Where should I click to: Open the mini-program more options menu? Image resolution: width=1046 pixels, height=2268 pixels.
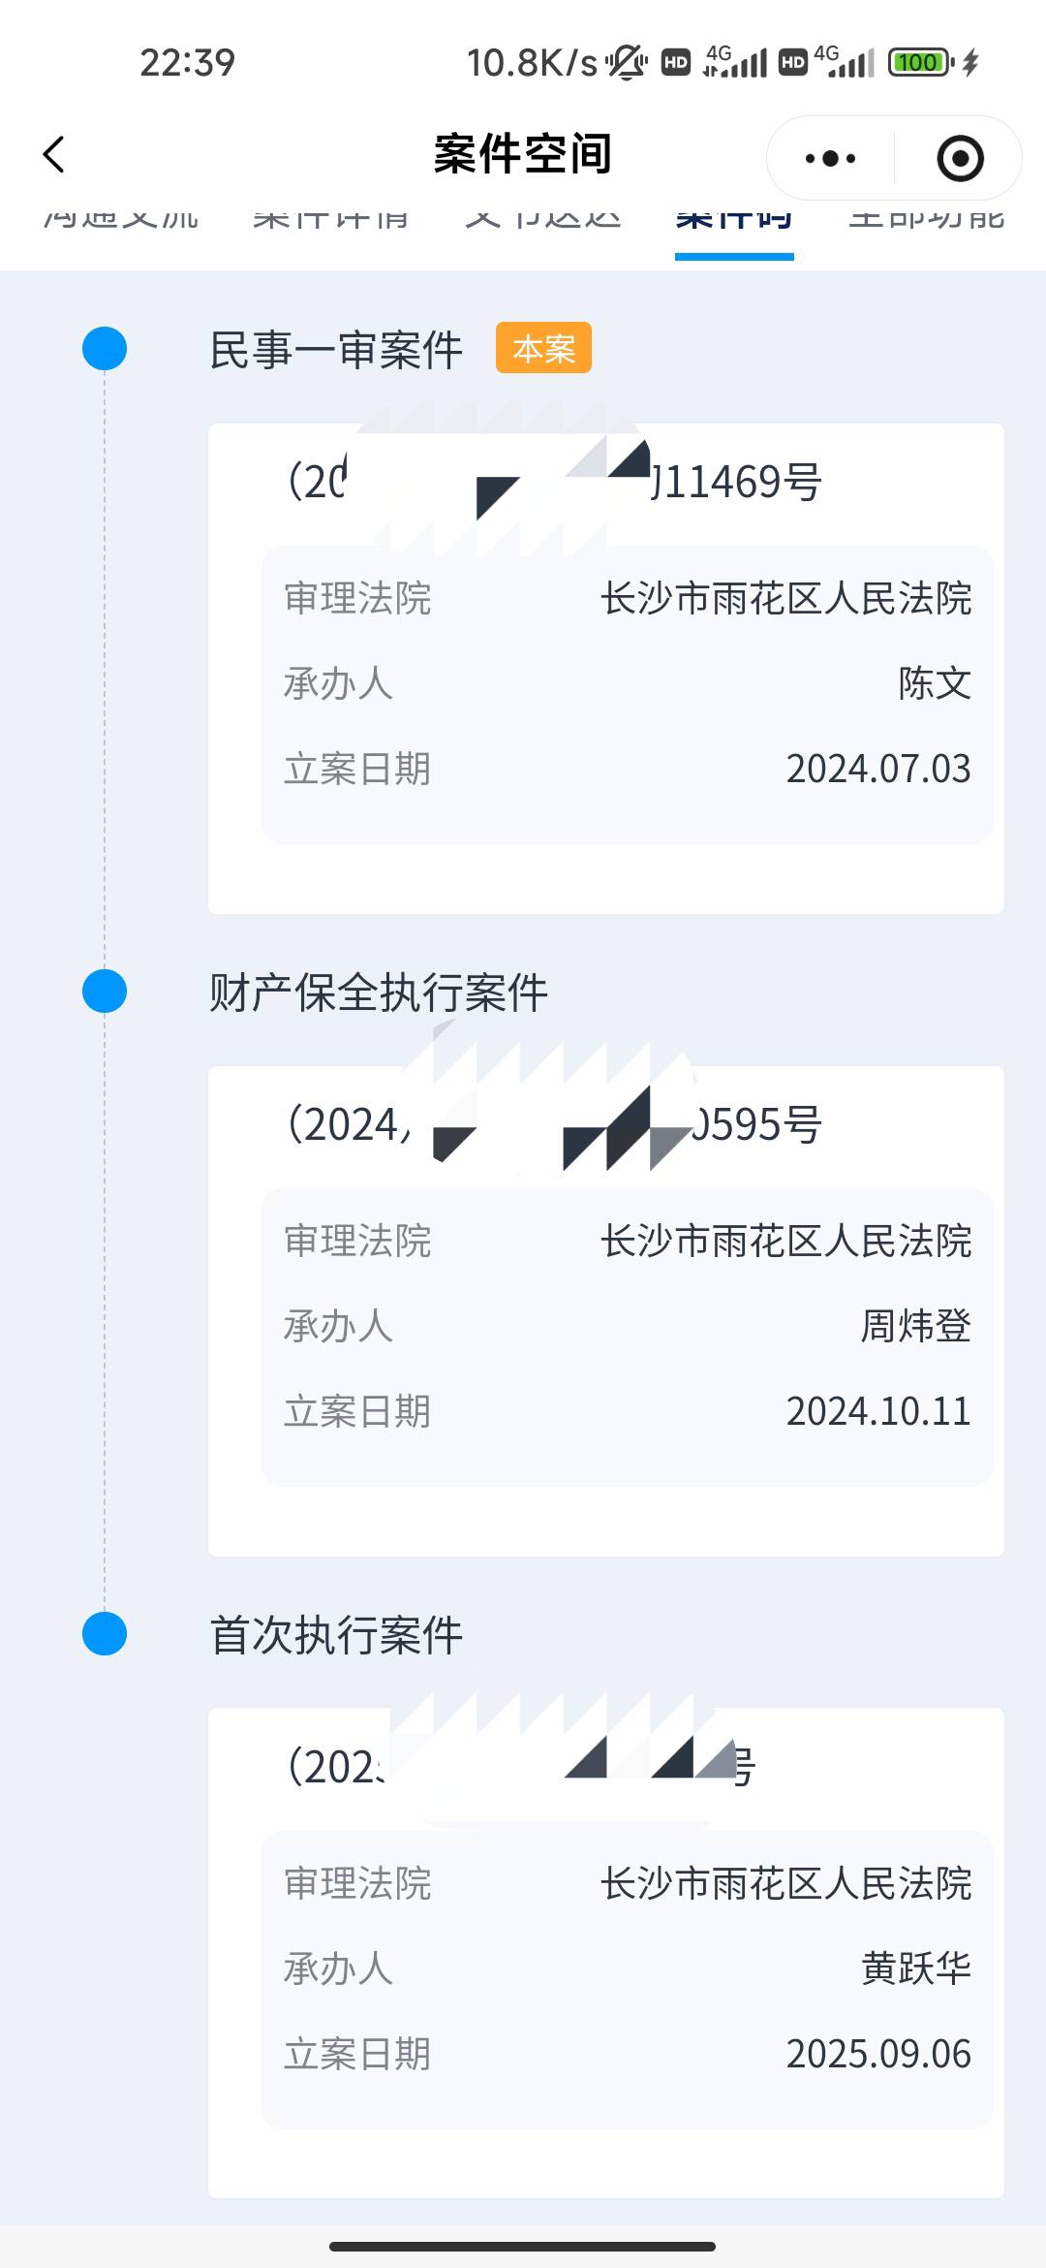click(x=831, y=158)
